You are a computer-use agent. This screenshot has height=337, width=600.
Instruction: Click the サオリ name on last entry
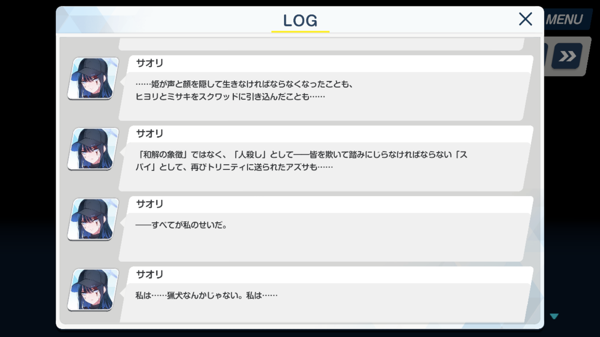(150, 275)
